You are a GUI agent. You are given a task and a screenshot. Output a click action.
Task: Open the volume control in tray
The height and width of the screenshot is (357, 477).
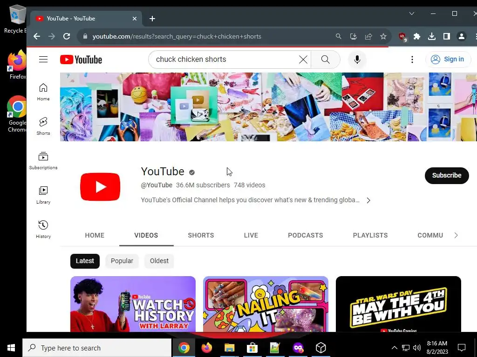coord(417,348)
